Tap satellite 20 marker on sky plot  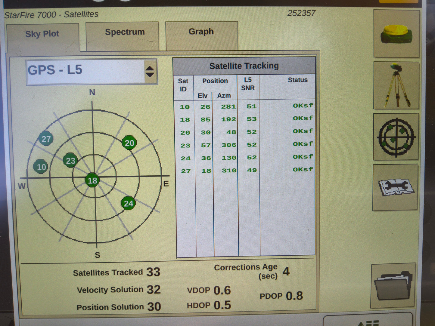129,143
